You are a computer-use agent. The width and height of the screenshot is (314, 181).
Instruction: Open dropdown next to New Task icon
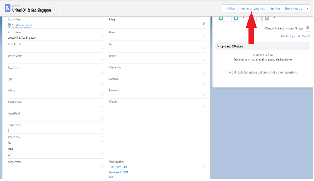[x=228, y=18]
